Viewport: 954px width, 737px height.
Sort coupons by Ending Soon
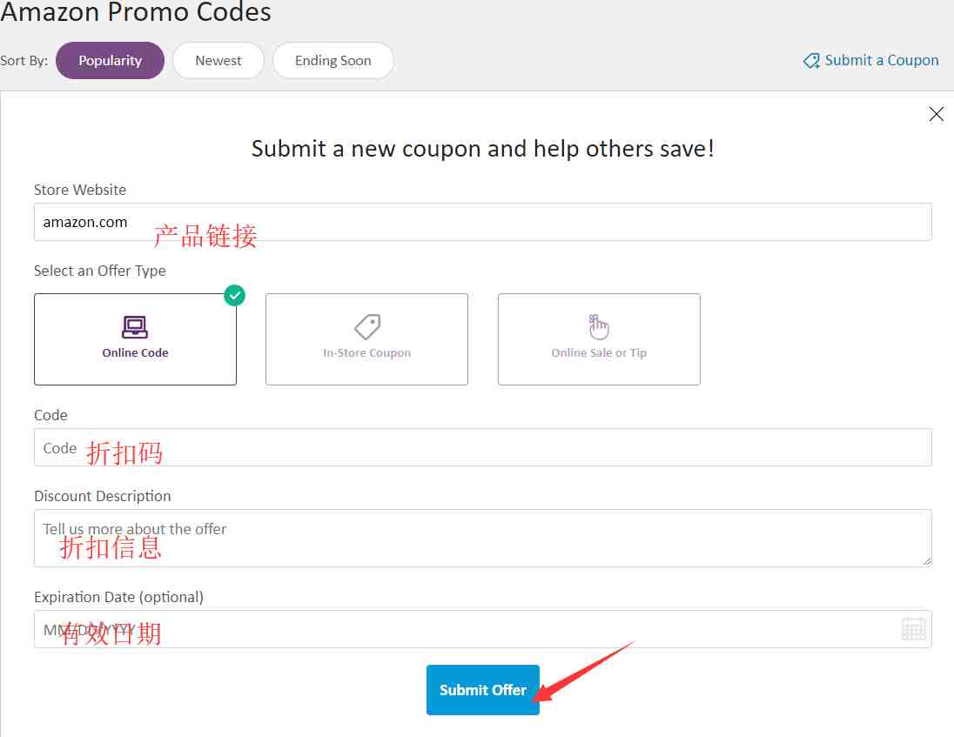tap(333, 60)
